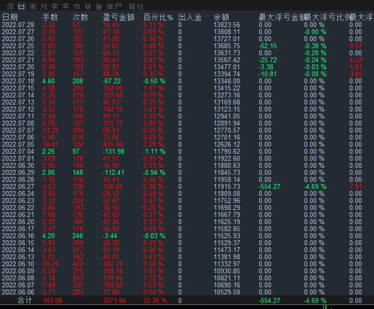Switch to the M tab
The height and width of the screenshot is (309, 374).
(x=87, y=7)
